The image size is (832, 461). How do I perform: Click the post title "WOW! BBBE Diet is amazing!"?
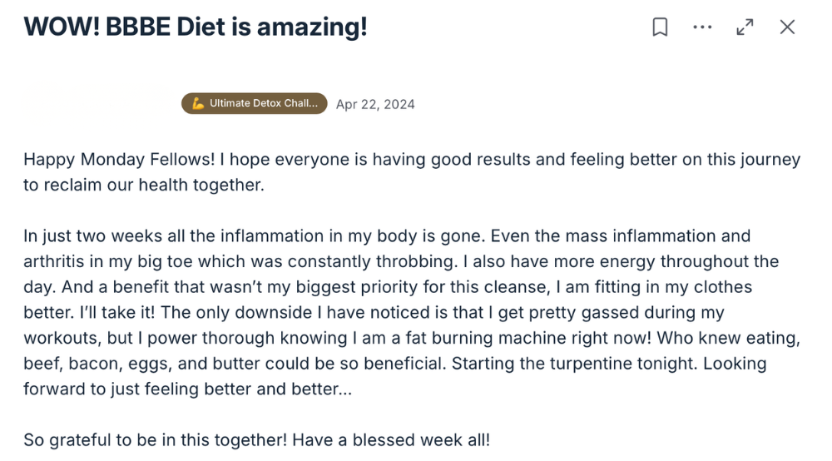[x=195, y=27]
